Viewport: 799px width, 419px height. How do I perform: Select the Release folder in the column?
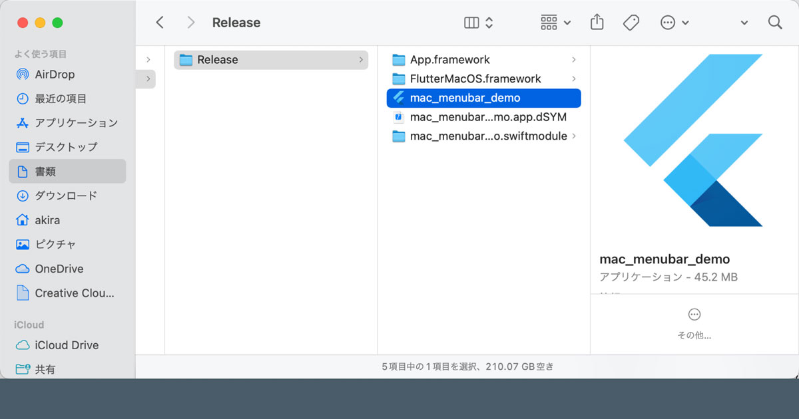coord(271,60)
